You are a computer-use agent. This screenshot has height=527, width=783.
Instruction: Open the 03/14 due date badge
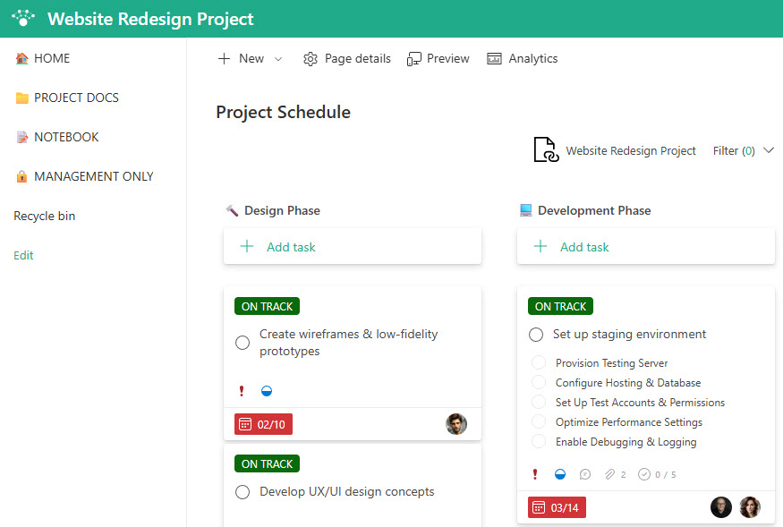(556, 506)
